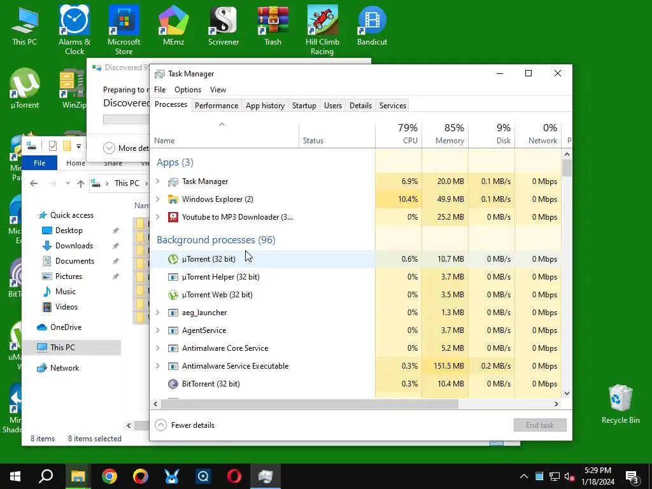Open File tab in File Explorer
652x489 pixels.
pos(39,162)
